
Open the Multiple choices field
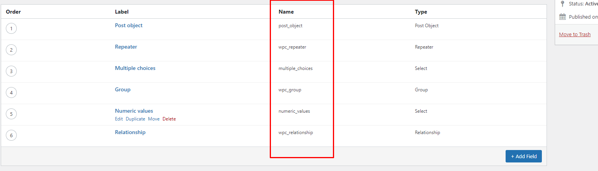coord(135,68)
